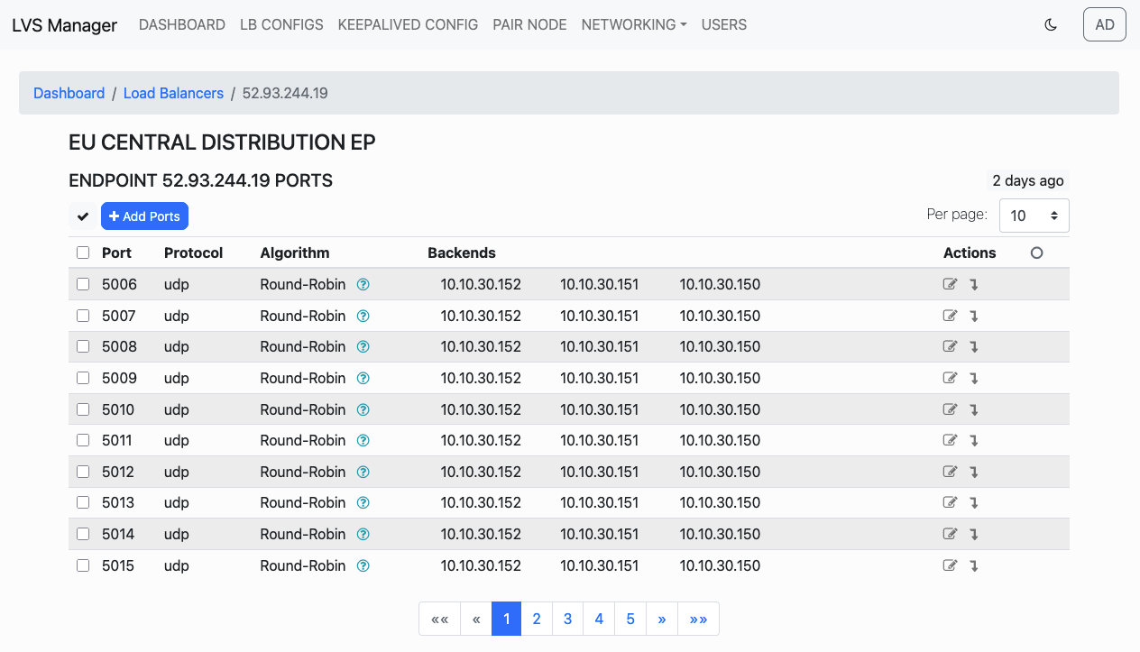Check the box for port 5014
The width and height of the screenshot is (1140, 652).
83,534
